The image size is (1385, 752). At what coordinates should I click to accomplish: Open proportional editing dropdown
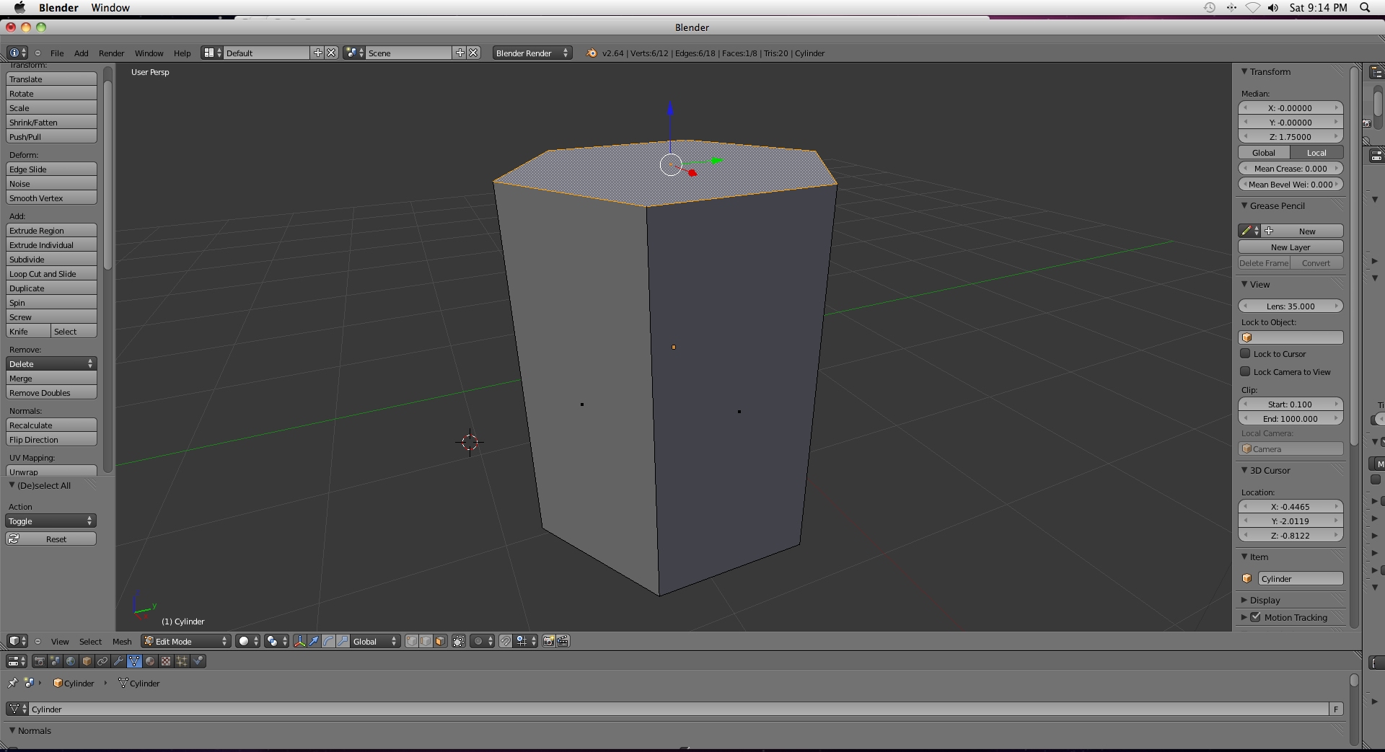pos(482,641)
